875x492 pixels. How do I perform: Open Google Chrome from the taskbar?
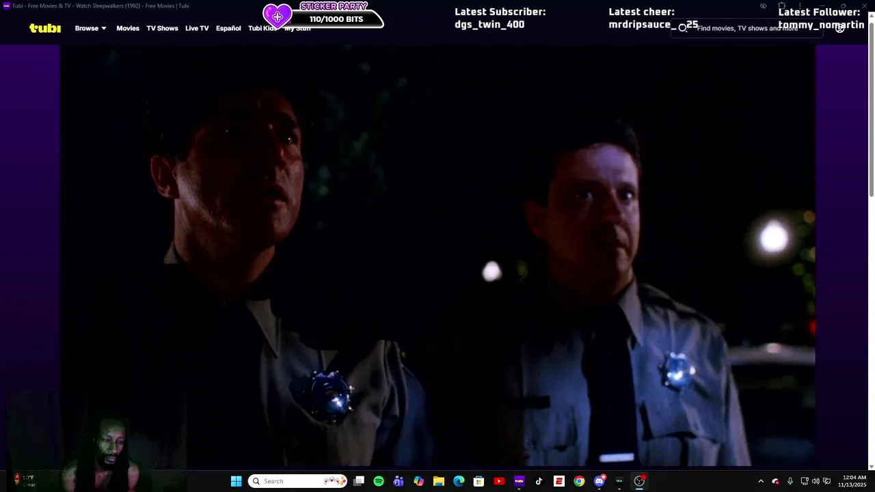pyautogui.click(x=579, y=481)
